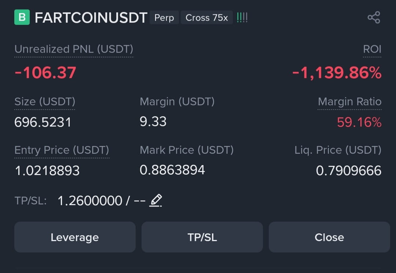Tap the -1,139.86% ROI value

(337, 73)
